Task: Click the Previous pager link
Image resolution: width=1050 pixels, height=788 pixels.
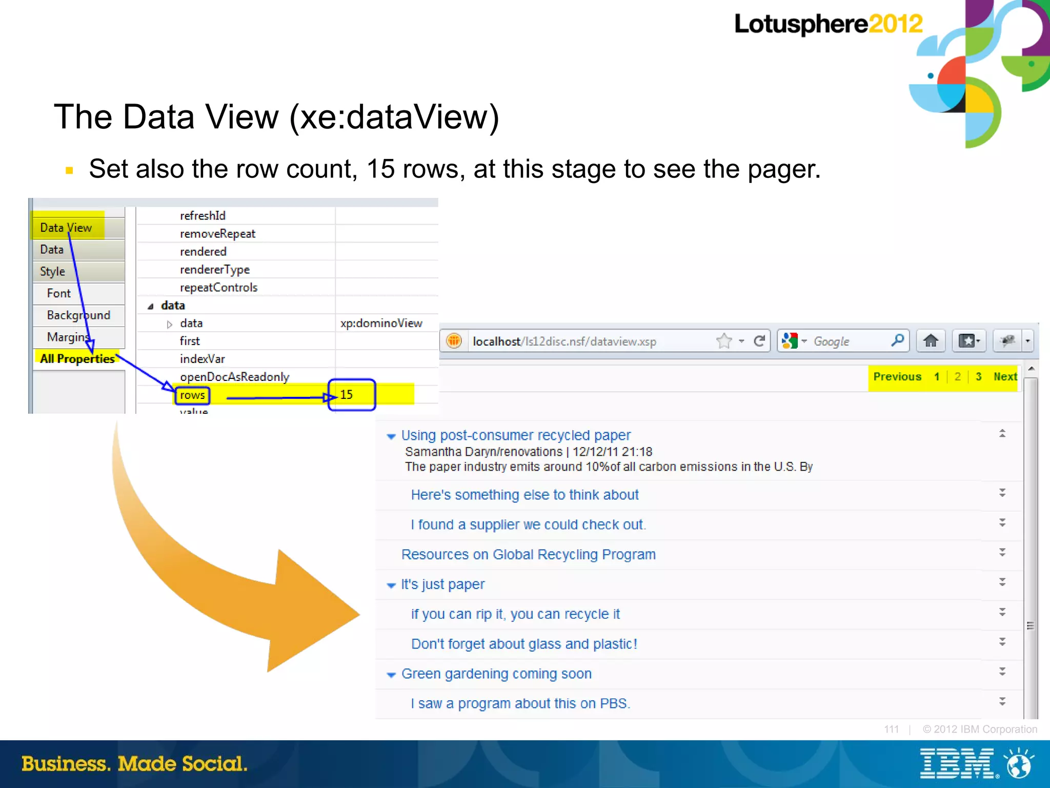Action: tap(897, 377)
